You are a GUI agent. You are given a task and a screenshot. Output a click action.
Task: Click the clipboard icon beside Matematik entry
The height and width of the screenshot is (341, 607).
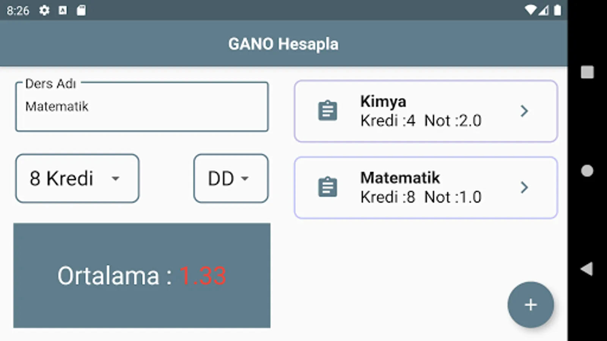click(x=327, y=187)
